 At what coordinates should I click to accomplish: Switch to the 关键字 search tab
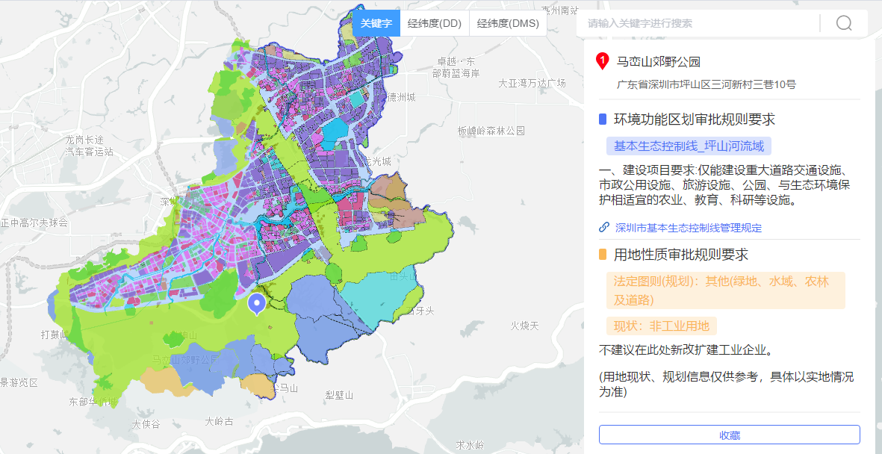tap(376, 23)
